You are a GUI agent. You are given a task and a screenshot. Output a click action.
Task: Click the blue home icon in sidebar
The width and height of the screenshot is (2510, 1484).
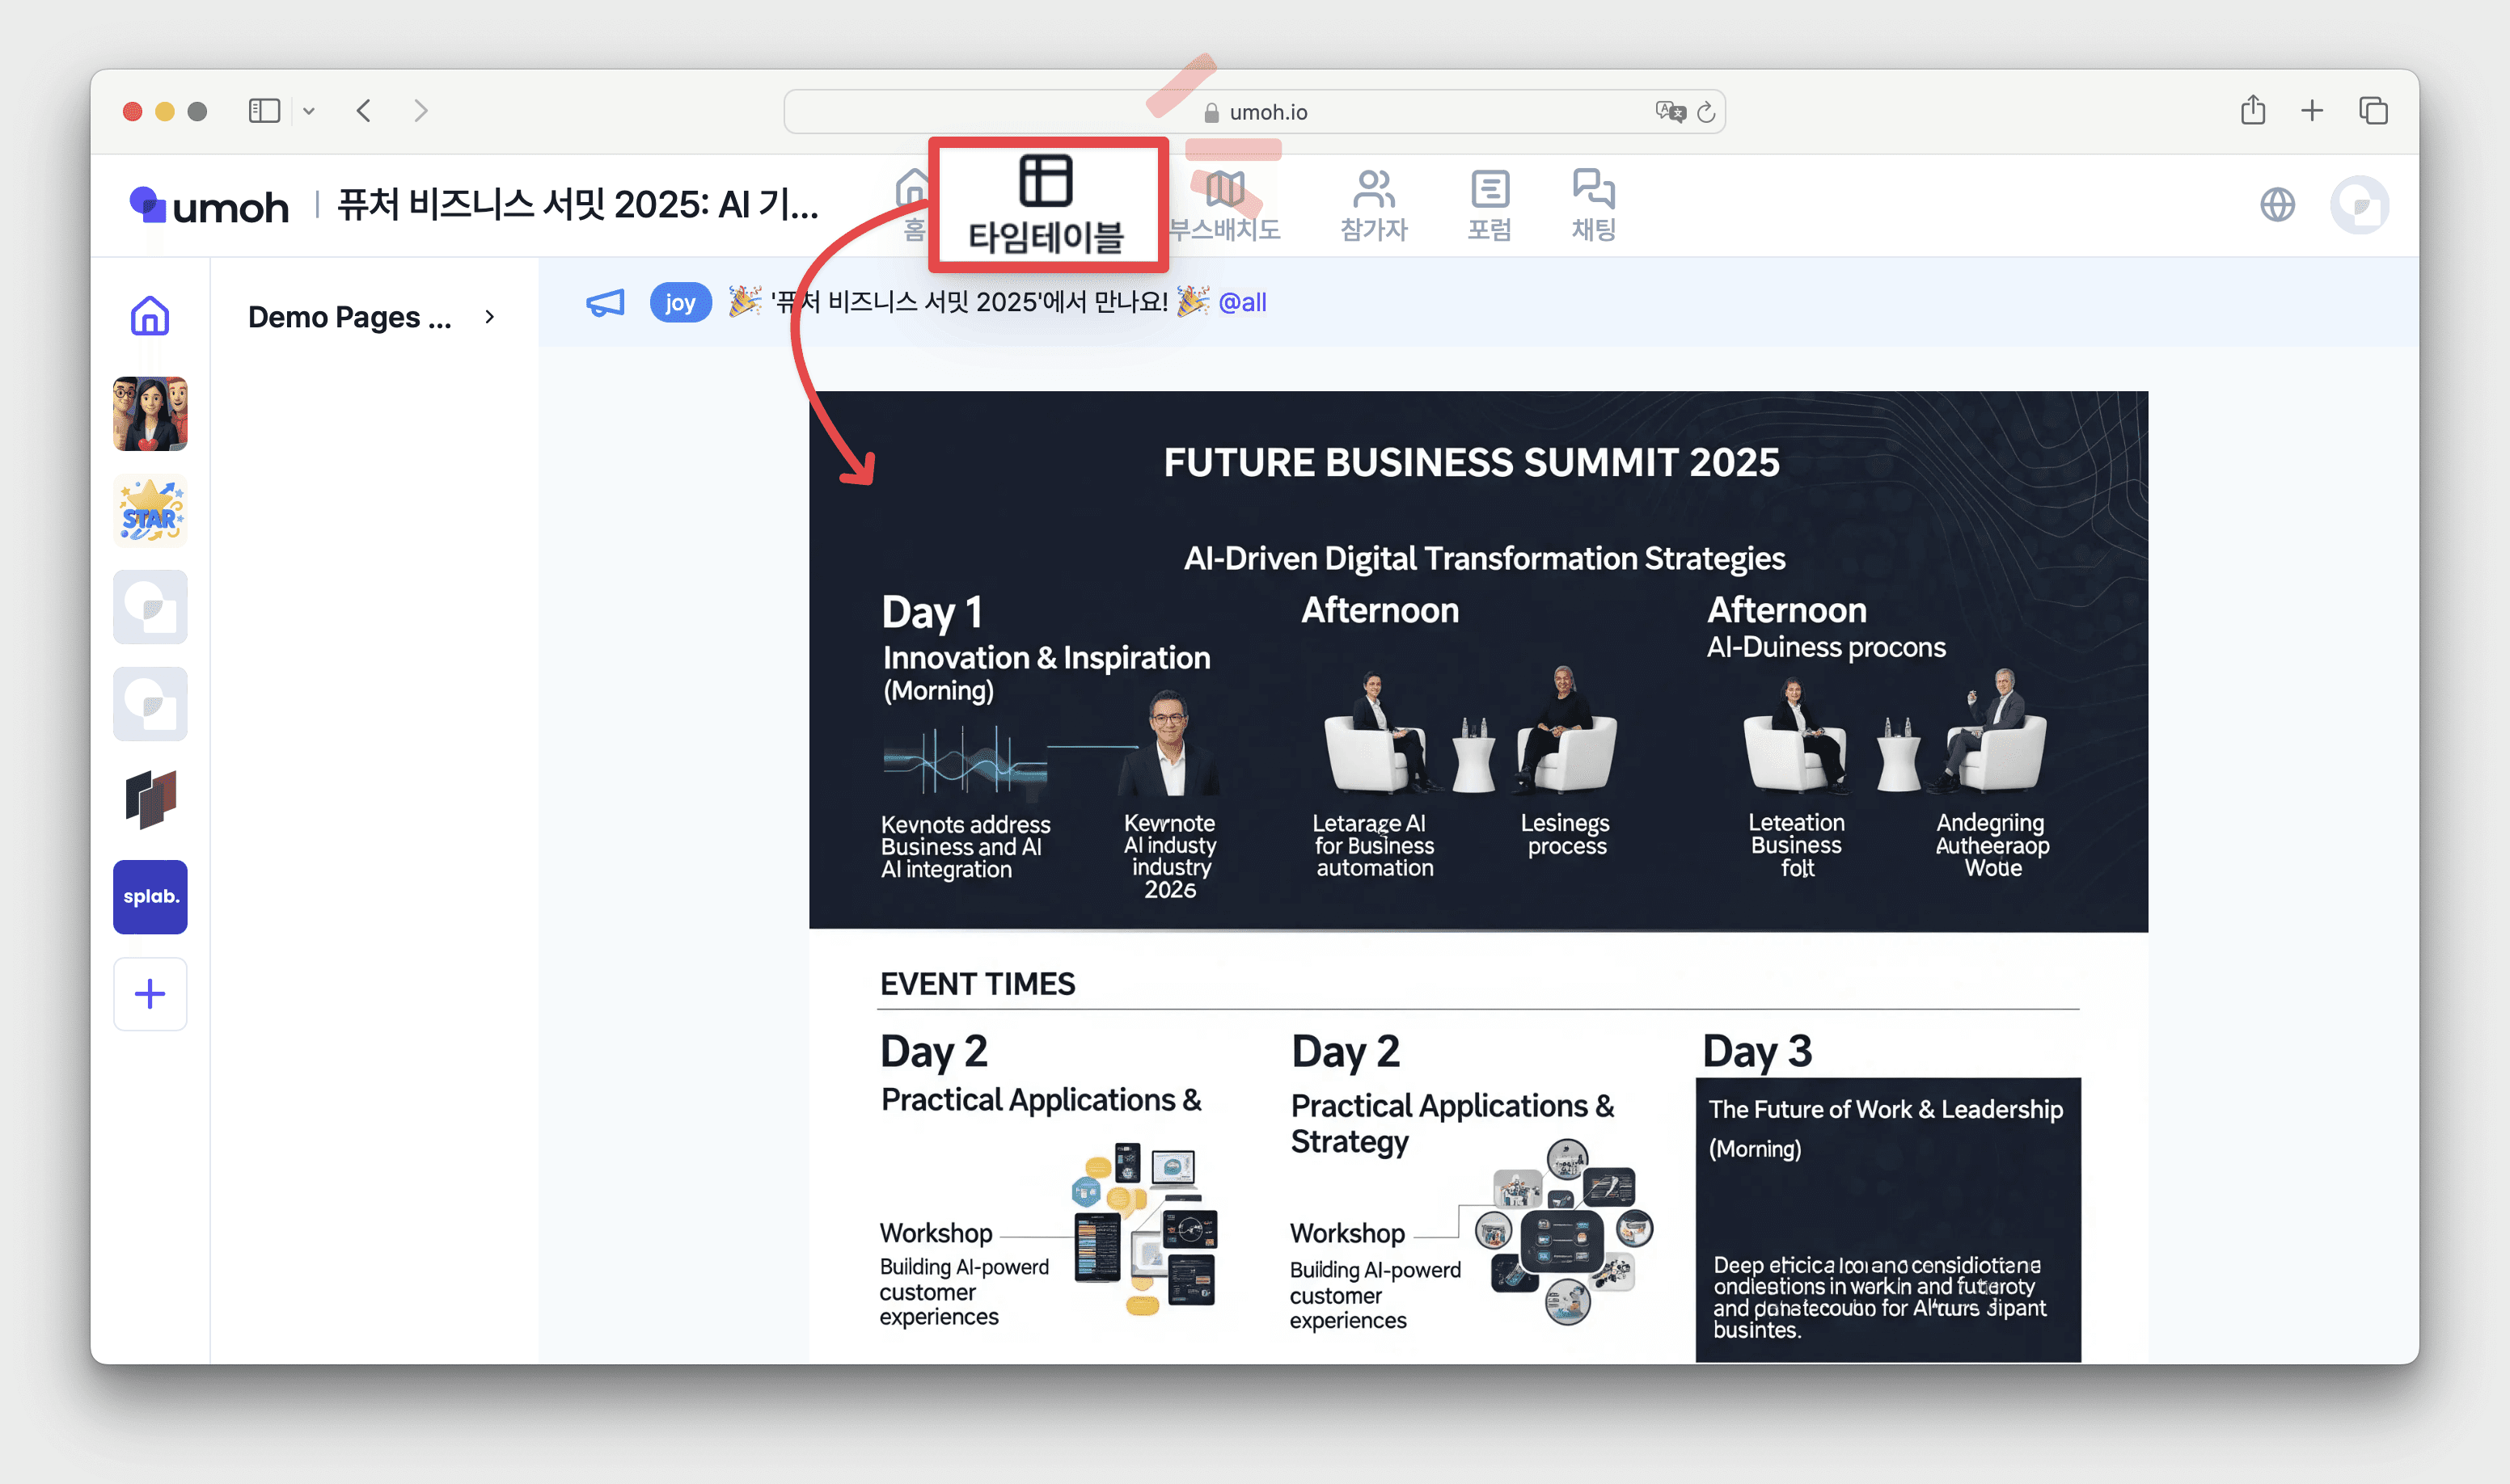click(x=150, y=316)
